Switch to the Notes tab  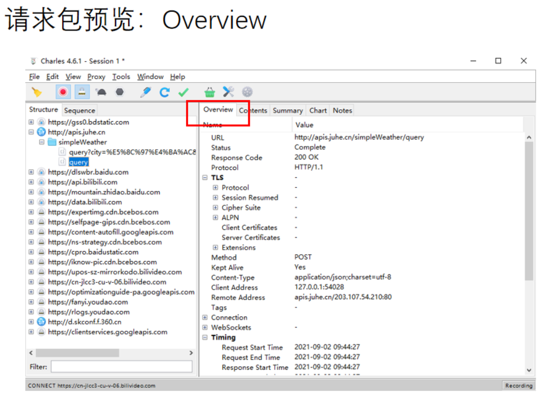(x=343, y=110)
